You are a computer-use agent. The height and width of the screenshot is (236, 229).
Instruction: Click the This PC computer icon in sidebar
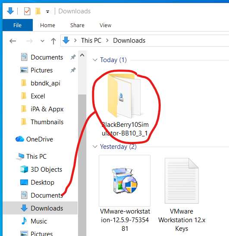(20, 157)
